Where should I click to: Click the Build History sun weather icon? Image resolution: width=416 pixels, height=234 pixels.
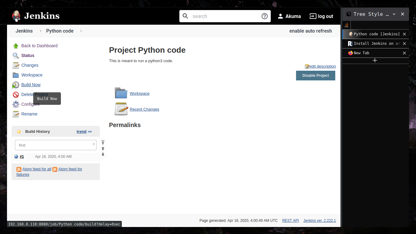coord(19,132)
